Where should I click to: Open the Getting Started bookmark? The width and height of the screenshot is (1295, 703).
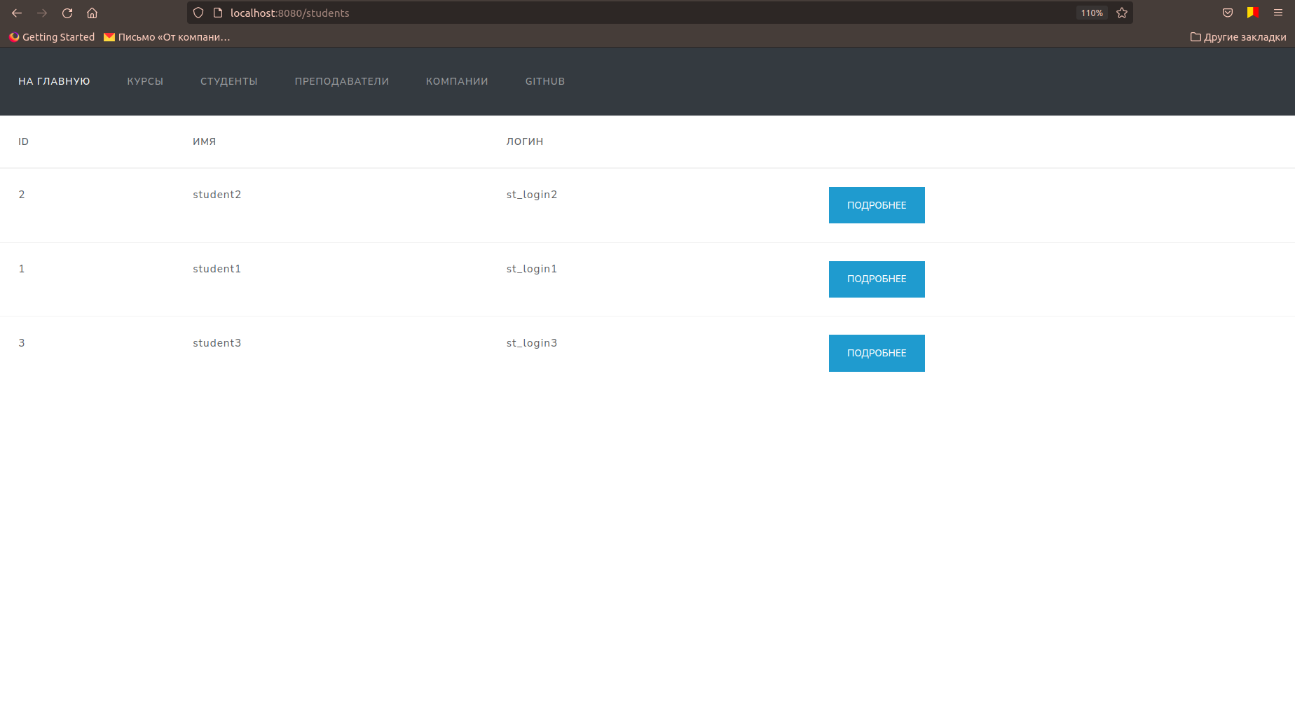[52, 37]
